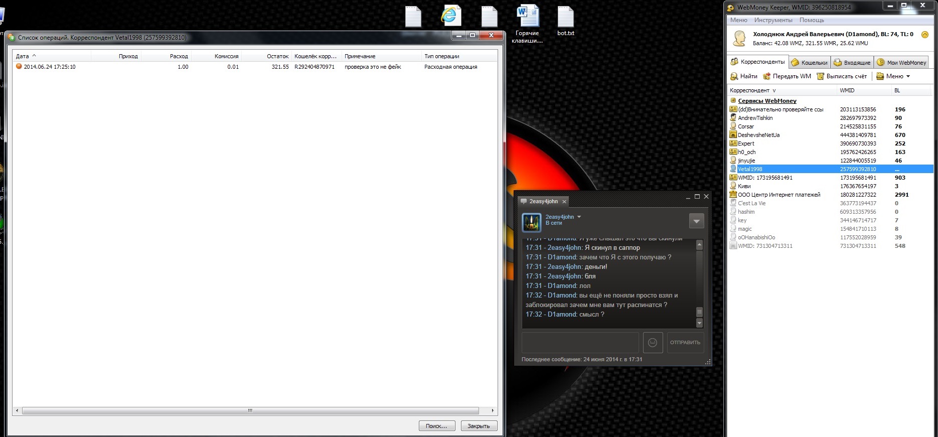
Task: Open the Internet Explorer desktop shortcut
Action: click(x=450, y=16)
